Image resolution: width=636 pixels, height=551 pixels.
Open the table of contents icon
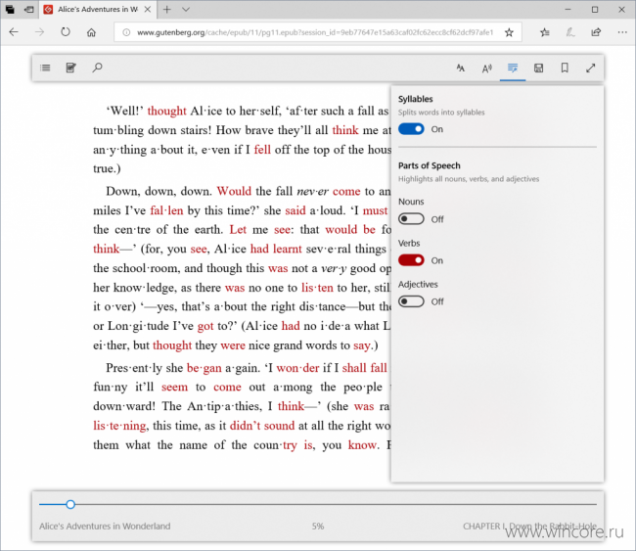point(45,68)
